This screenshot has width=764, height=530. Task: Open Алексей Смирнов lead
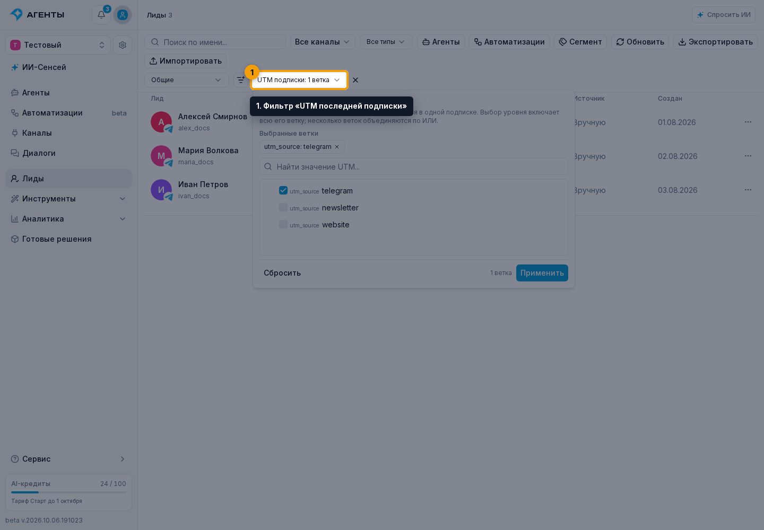(213, 117)
